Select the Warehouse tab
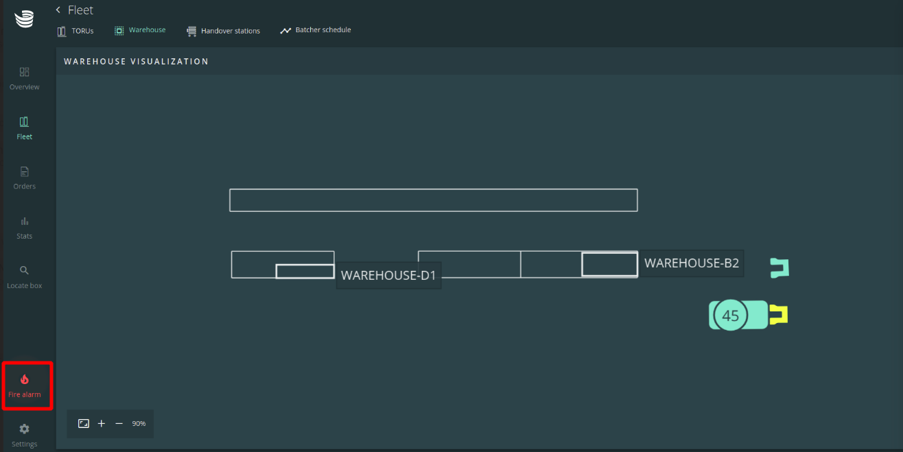903x452 pixels. (140, 30)
